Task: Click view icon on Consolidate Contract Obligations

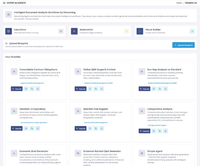Action: pos(26,89)
